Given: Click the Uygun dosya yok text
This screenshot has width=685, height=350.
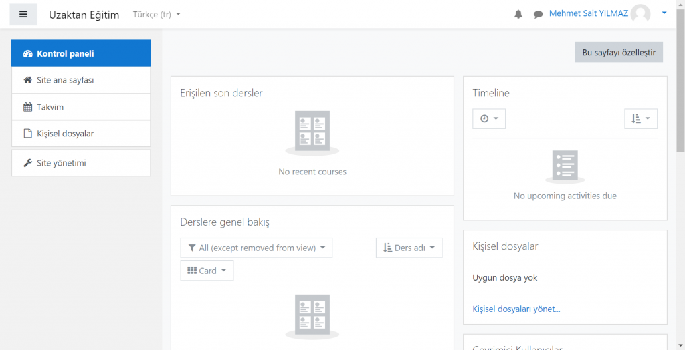Looking at the screenshot, I should (504, 277).
